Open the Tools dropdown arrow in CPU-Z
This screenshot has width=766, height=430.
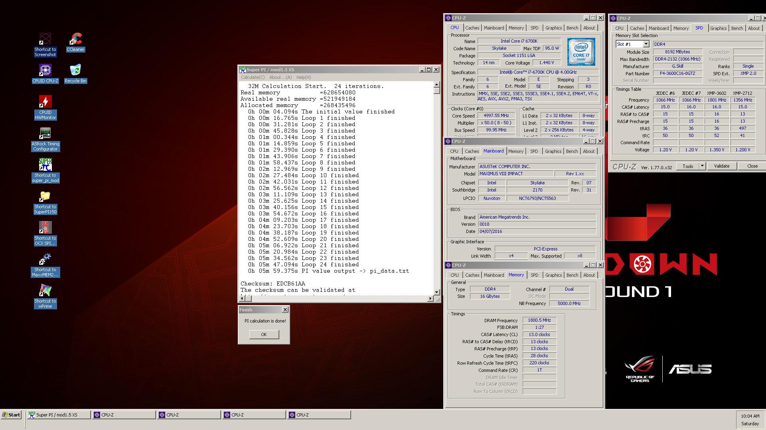(x=702, y=166)
